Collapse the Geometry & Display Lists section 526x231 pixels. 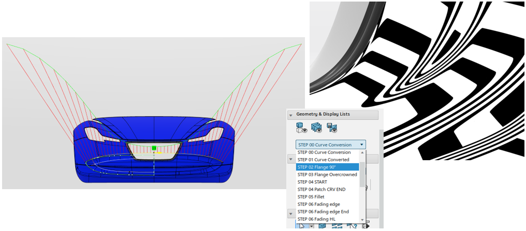click(x=291, y=115)
